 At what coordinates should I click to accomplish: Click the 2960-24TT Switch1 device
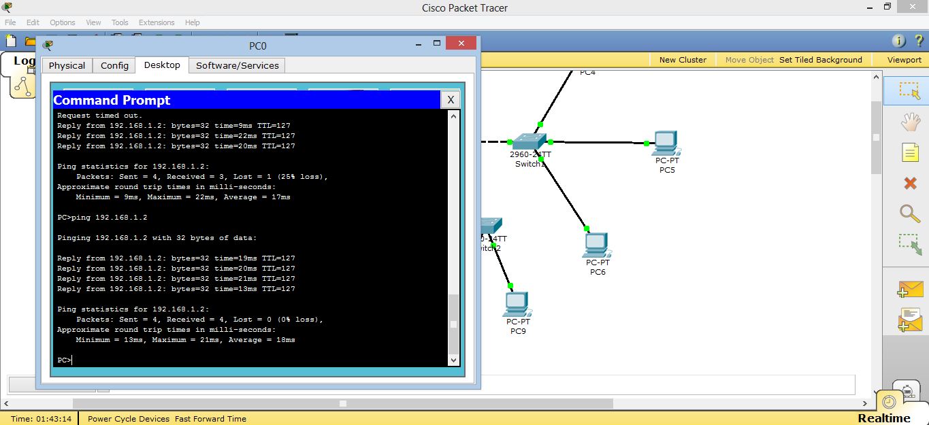[529, 141]
